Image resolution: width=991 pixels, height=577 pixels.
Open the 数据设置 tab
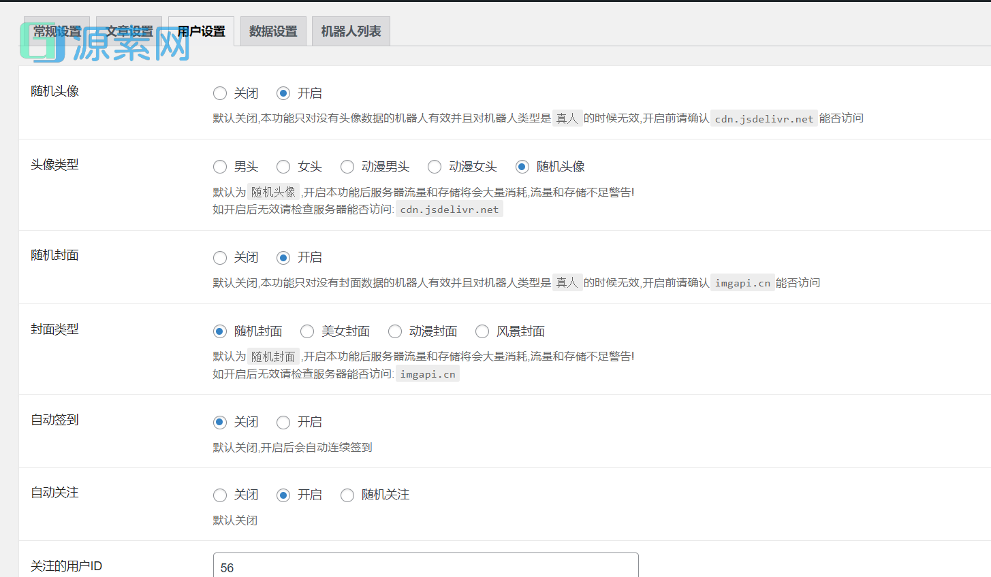coord(273,31)
